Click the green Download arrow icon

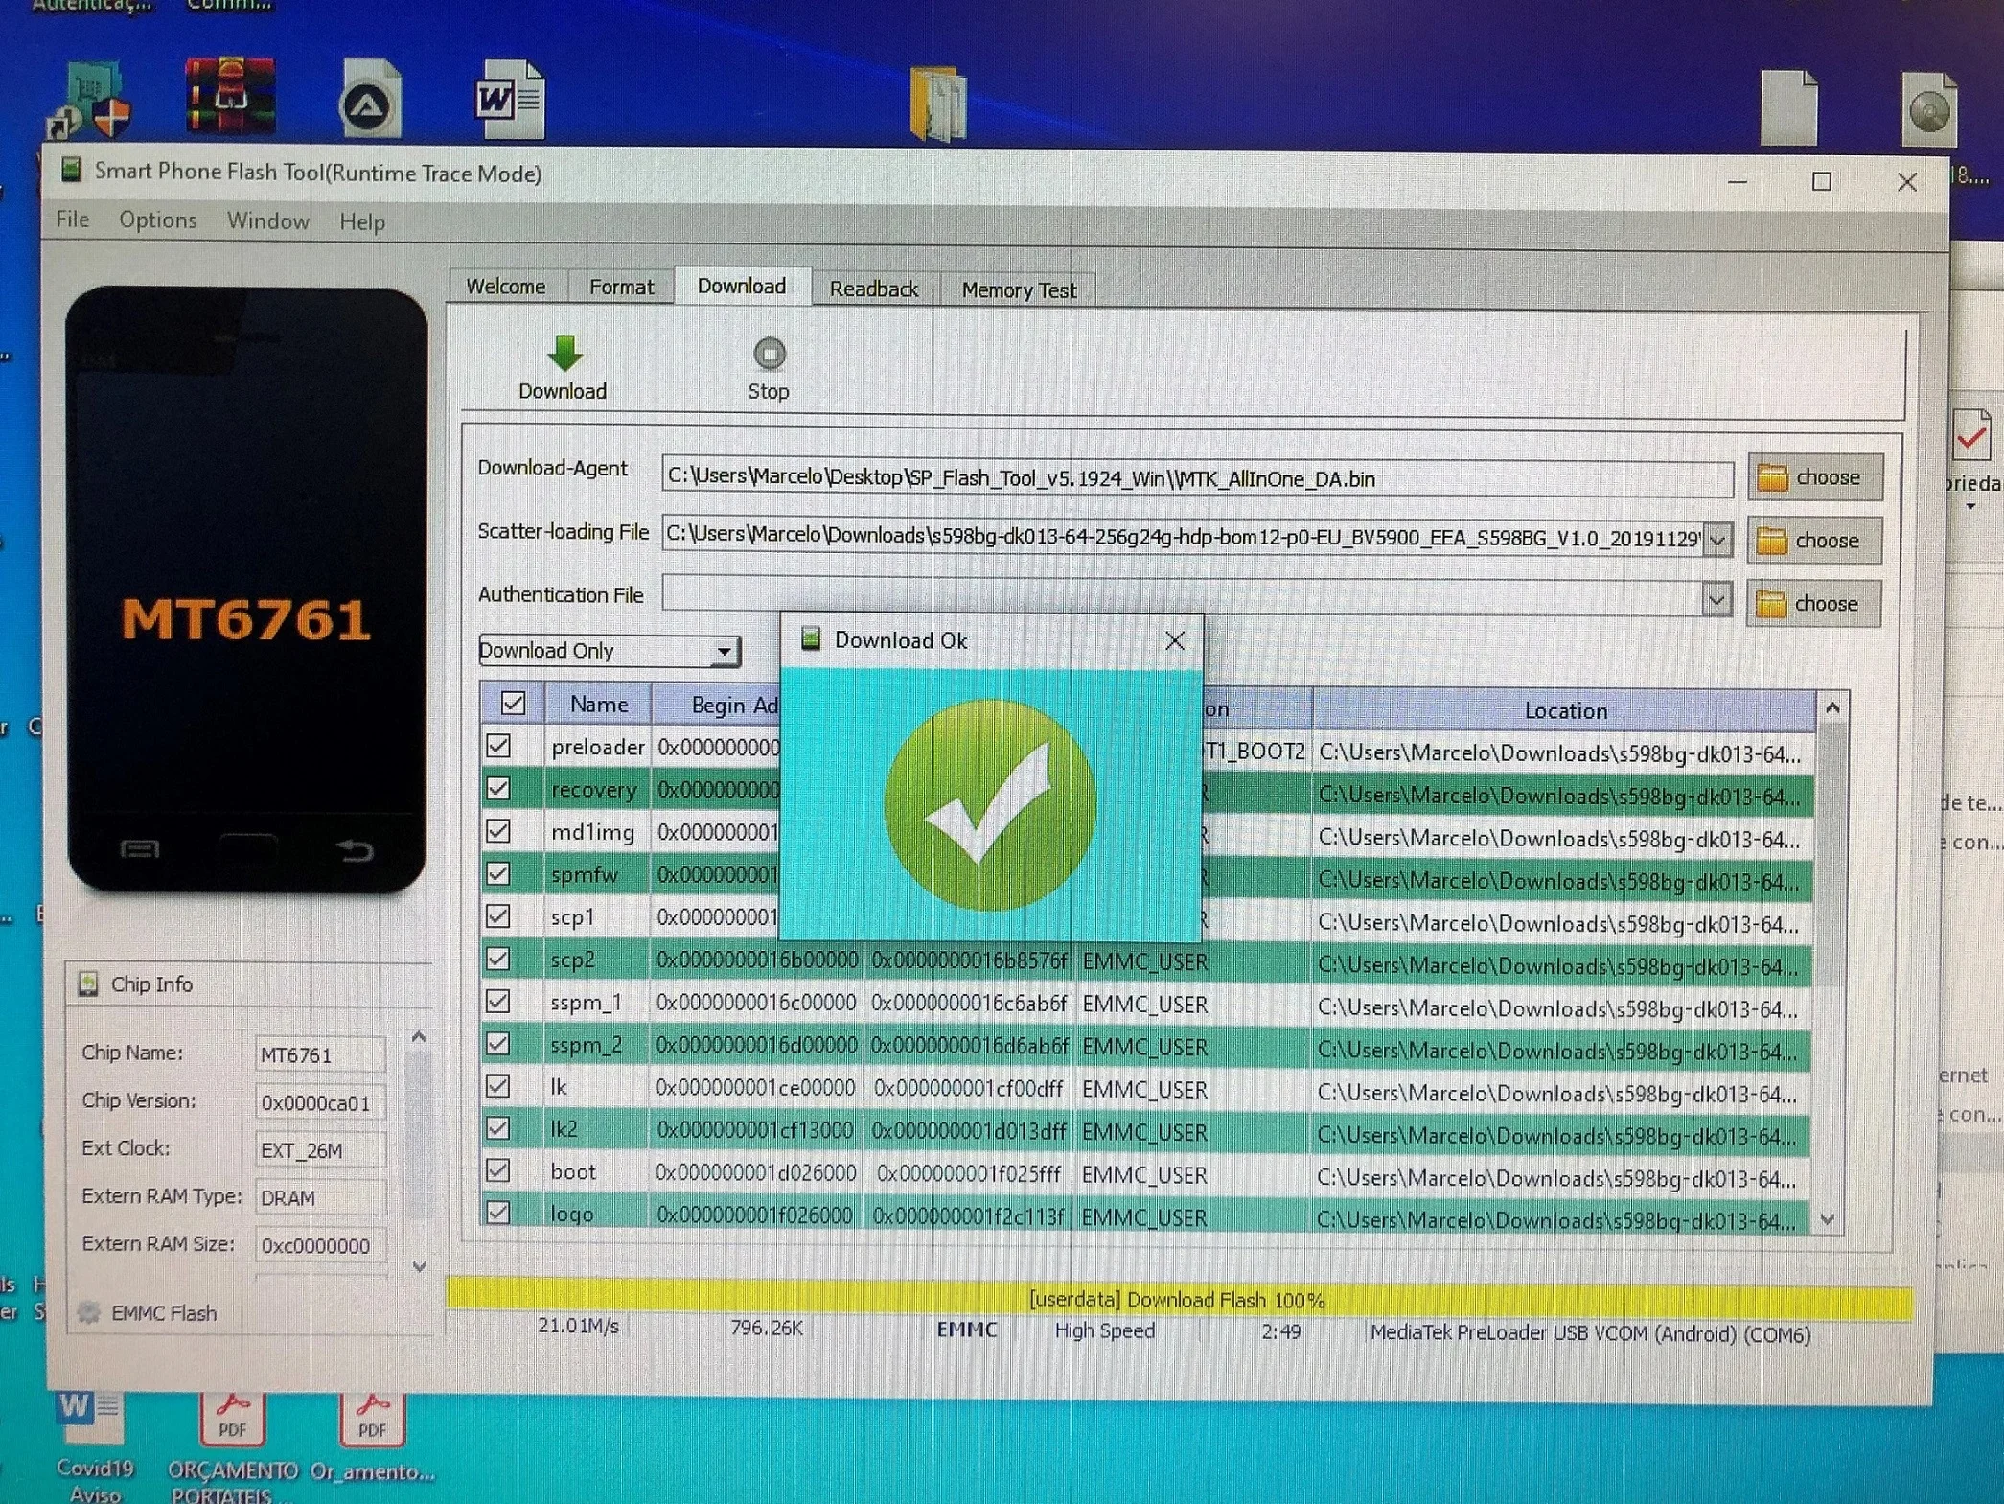pos(564,354)
